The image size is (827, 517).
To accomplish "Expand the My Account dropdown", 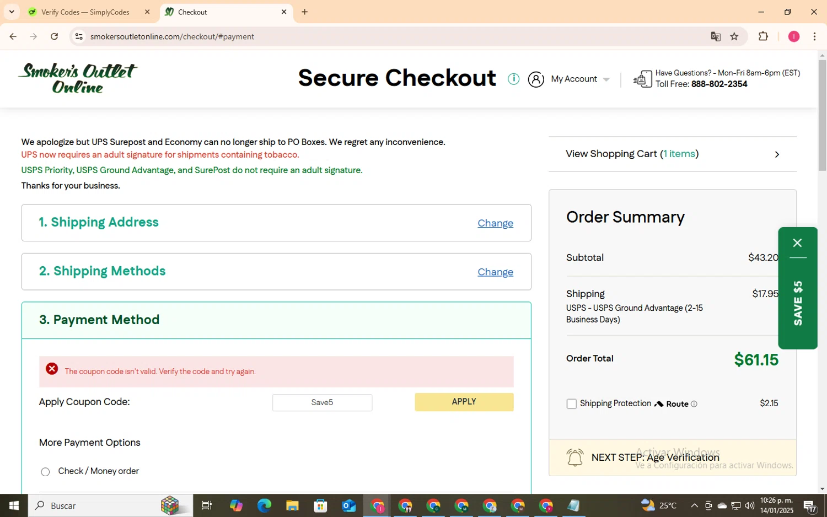I will pos(606,79).
